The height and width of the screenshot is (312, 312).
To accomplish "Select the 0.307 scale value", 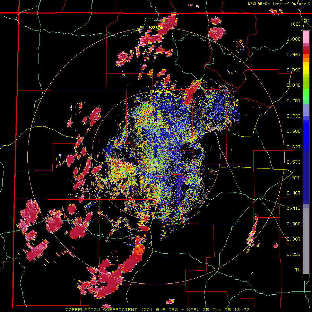I will tap(294, 239).
